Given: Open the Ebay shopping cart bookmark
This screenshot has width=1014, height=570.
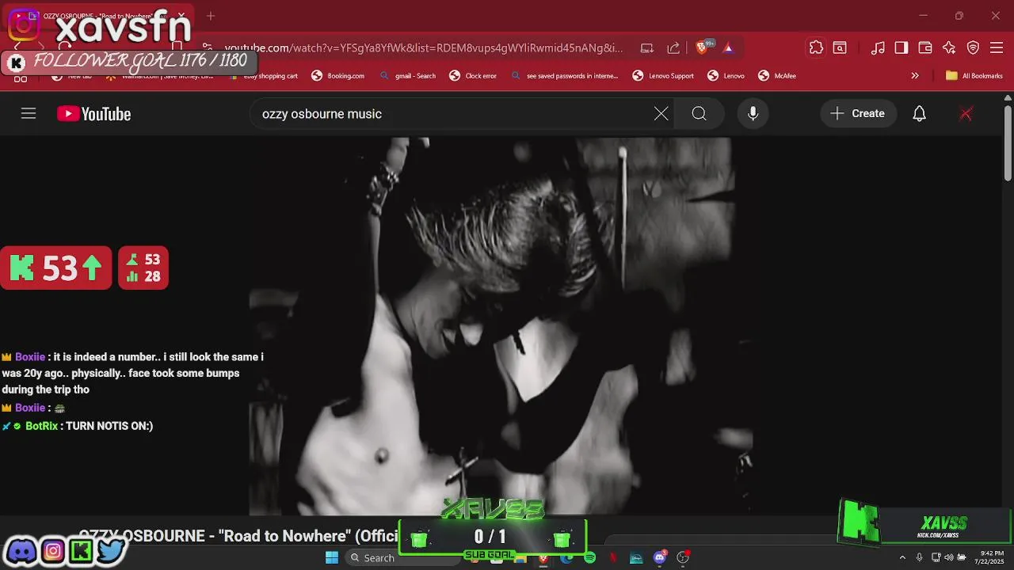Looking at the screenshot, I should 264,76.
